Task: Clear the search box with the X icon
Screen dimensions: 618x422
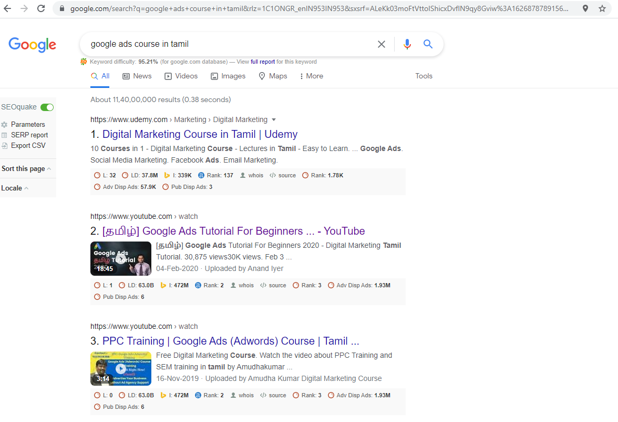Action: click(x=382, y=44)
